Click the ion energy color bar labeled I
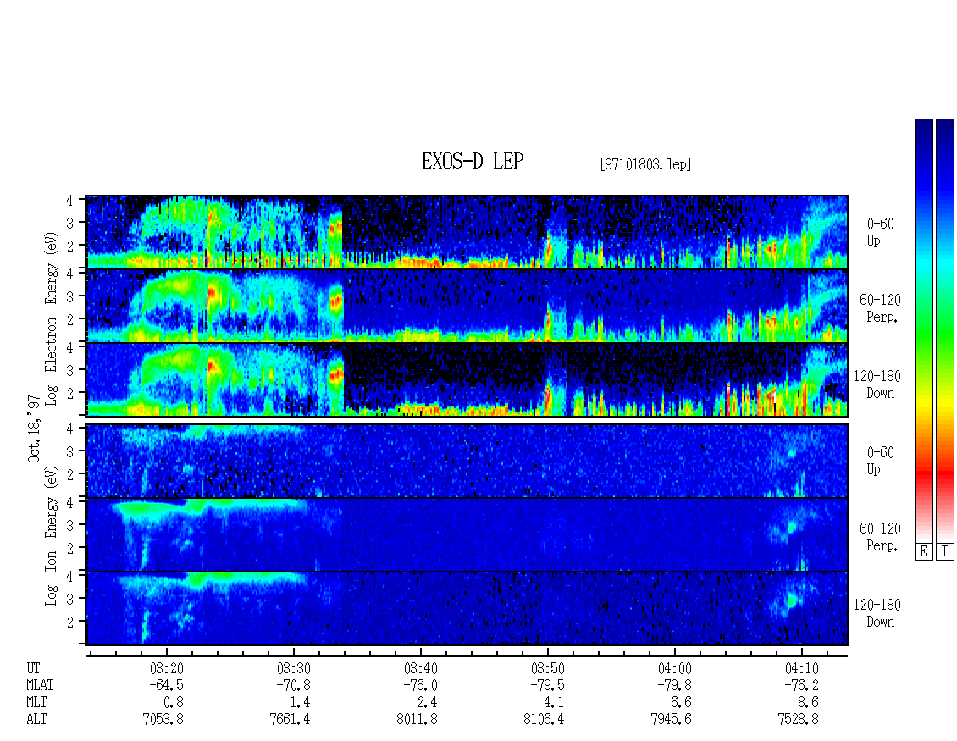Screen dimensions: 957x741 [x=945, y=330]
